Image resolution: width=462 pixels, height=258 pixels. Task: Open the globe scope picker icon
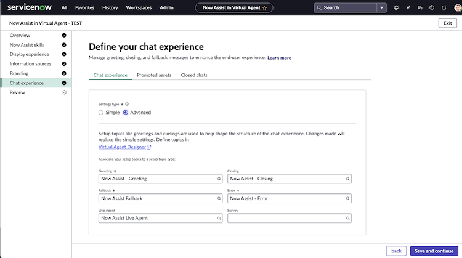396,7
